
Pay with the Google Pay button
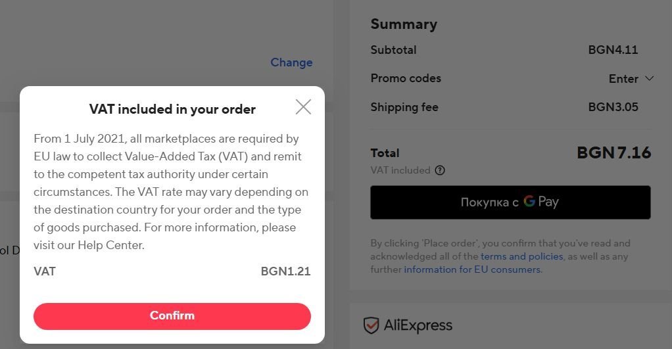pos(510,202)
